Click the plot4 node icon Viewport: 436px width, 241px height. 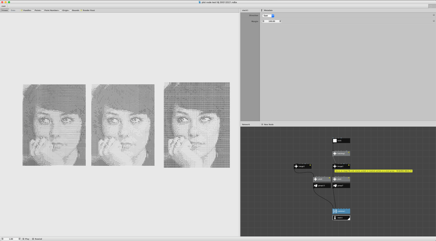click(x=316, y=179)
